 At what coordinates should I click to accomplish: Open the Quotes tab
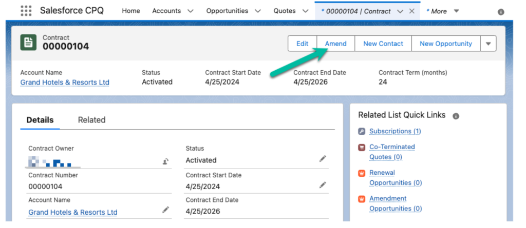[285, 11]
